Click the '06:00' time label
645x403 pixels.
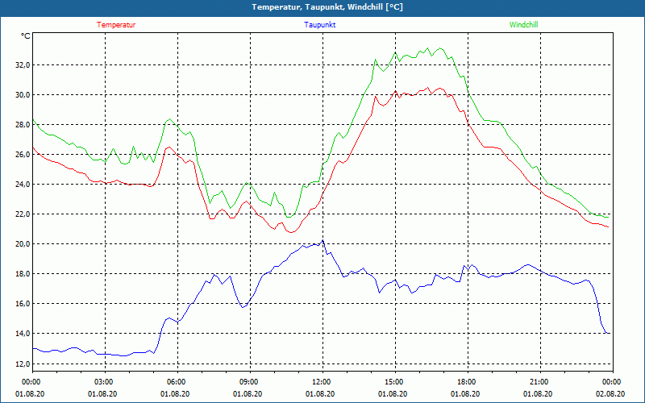point(177,382)
